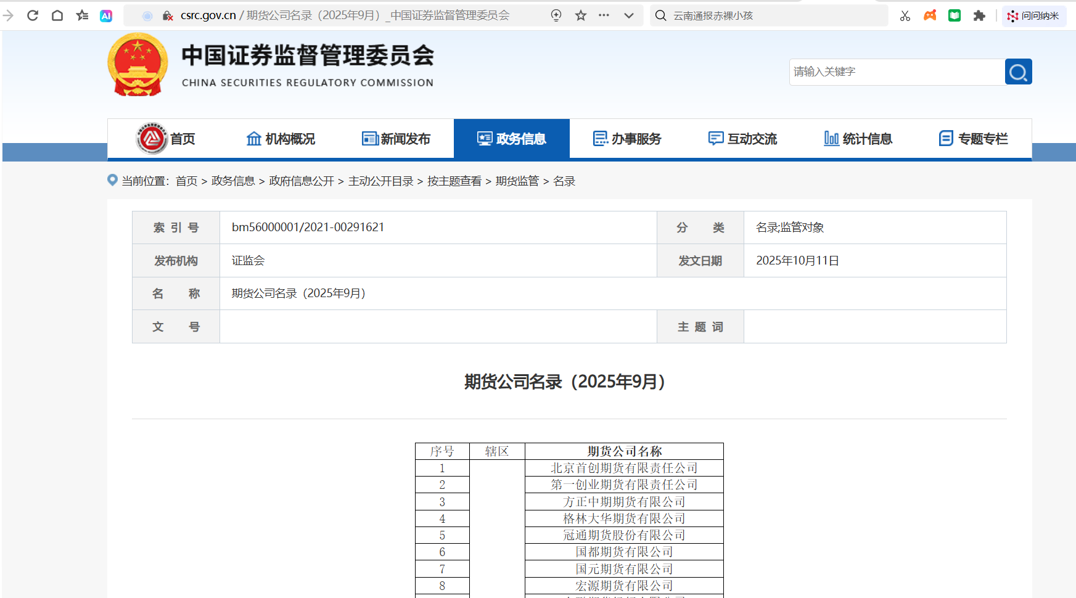Image resolution: width=1076 pixels, height=598 pixels.
Task: Open the extensions puzzle icon
Action: pyautogui.click(x=979, y=16)
